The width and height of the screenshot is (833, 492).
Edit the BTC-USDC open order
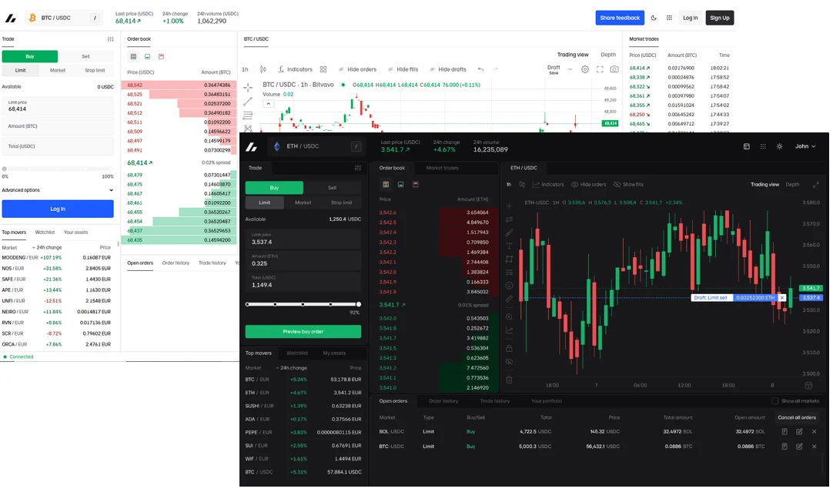(799, 447)
